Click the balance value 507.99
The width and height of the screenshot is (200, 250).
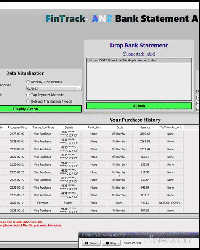(145, 211)
